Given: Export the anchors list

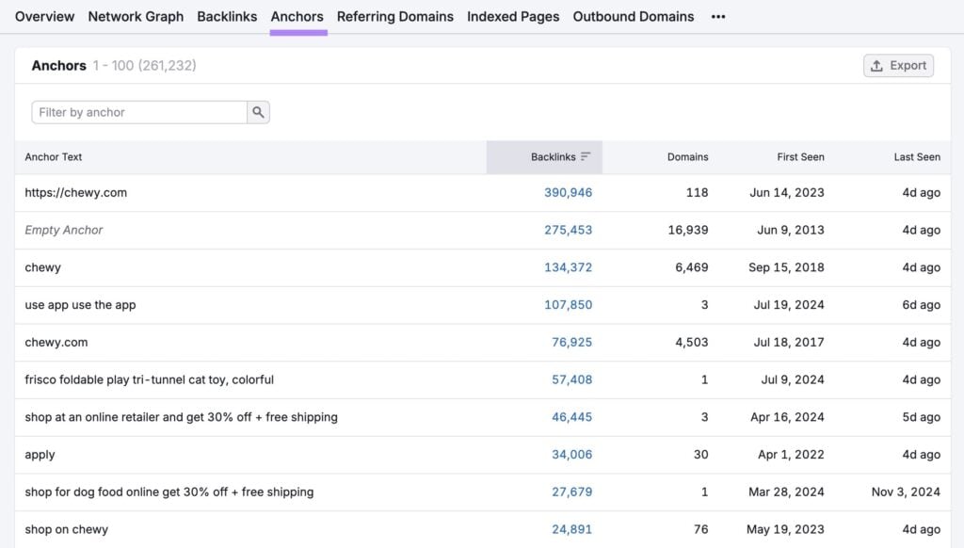Looking at the screenshot, I should point(898,66).
